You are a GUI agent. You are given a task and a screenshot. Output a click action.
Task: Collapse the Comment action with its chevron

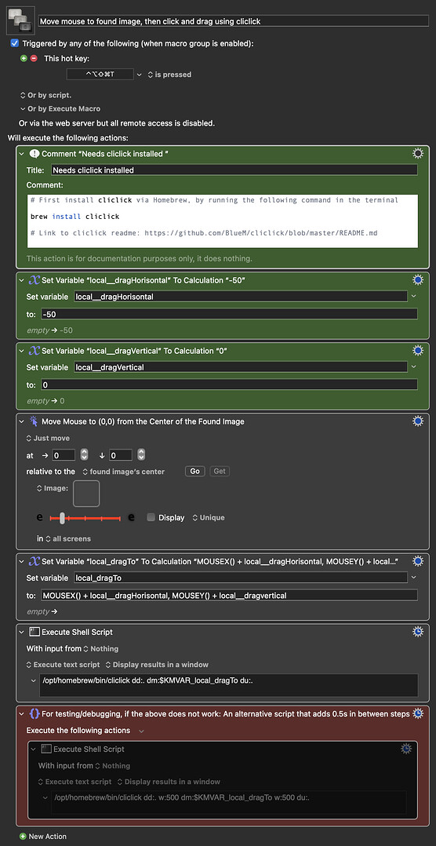pos(21,154)
